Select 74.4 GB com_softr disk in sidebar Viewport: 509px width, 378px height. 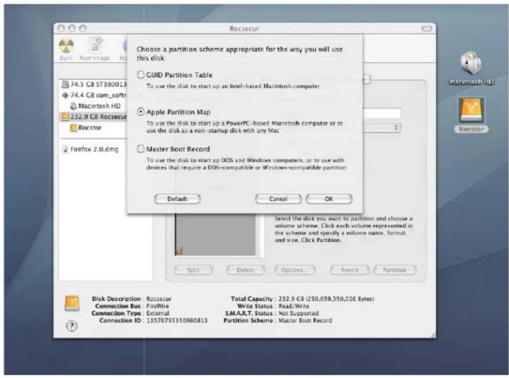[x=94, y=95]
